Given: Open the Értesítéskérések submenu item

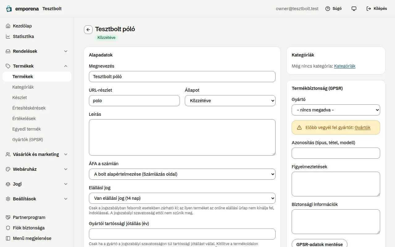Looking at the screenshot, I should (x=29, y=108).
